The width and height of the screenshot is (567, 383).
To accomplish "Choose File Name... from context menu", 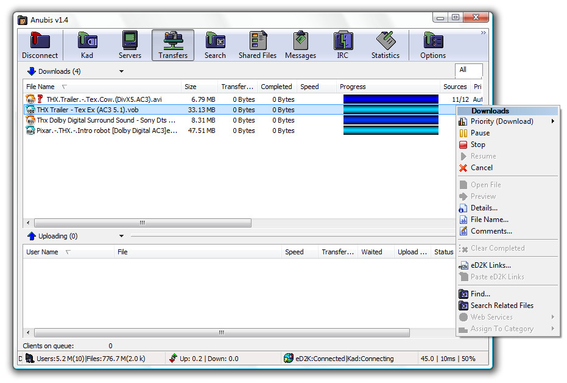I will click(508, 220).
